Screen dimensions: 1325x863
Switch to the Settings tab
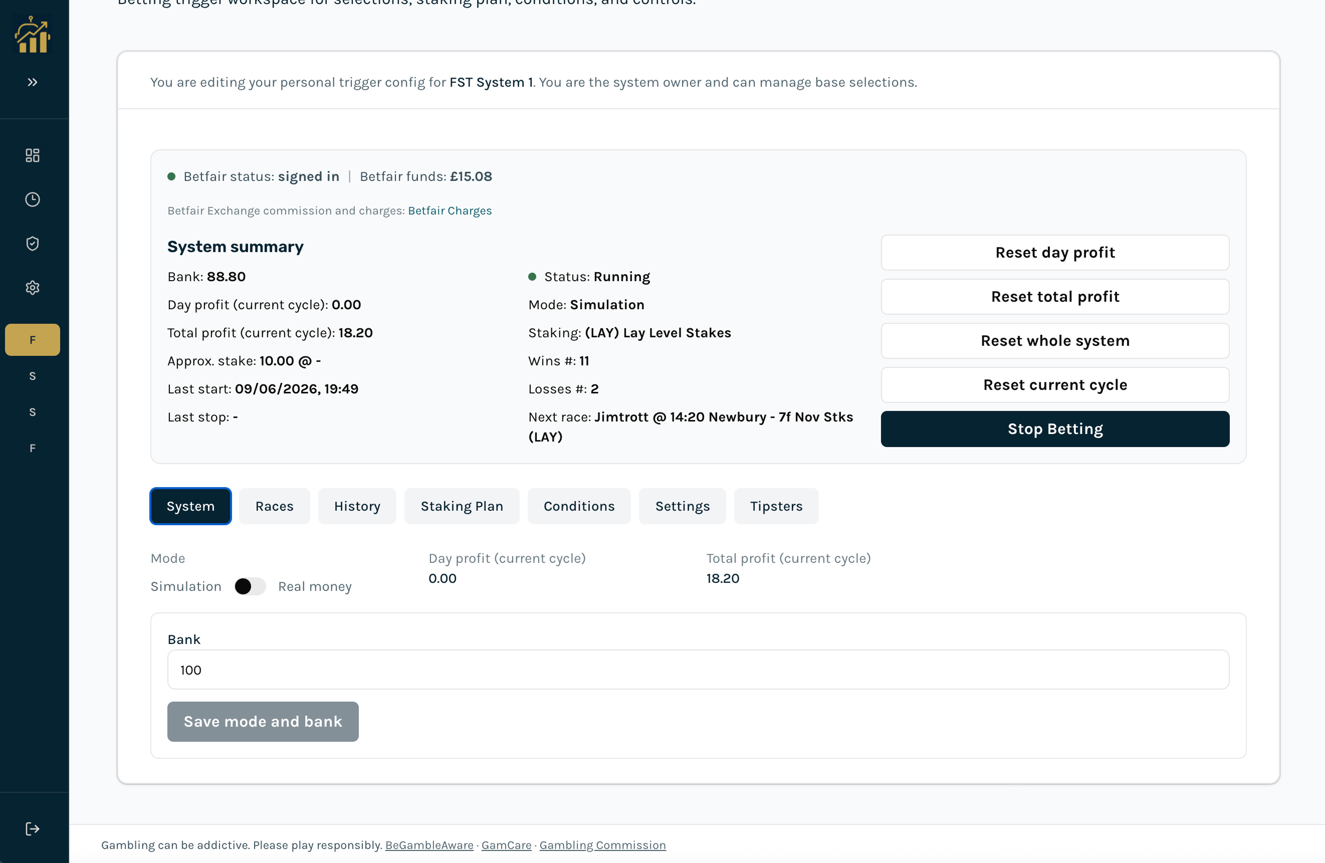(x=683, y=506)
